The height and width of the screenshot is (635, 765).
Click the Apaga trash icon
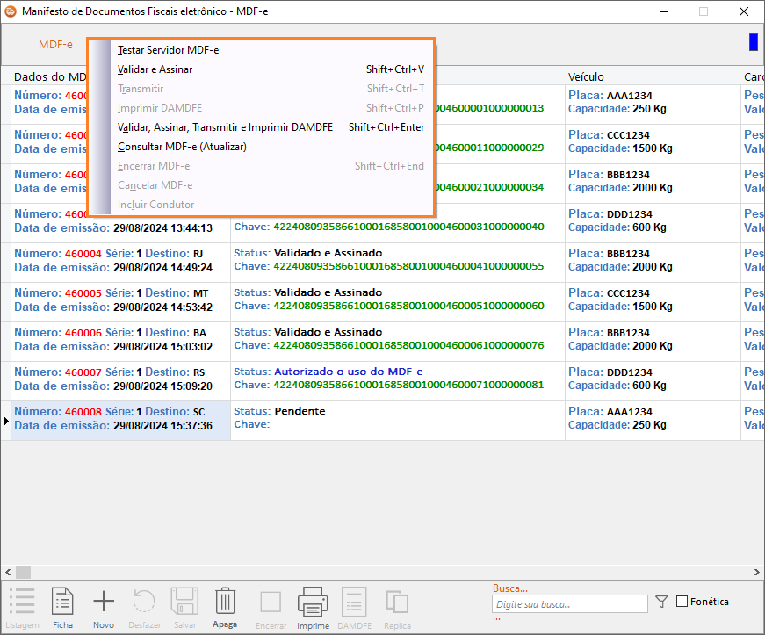225,603
